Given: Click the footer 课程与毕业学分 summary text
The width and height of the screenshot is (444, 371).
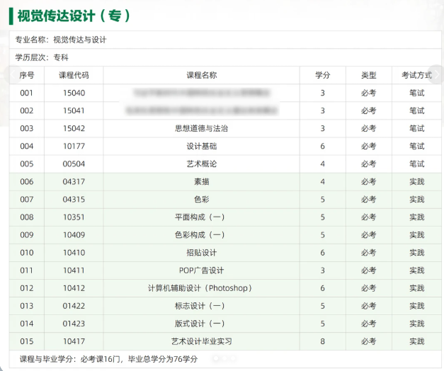Looking at the screenshot, I should [108, 359].
